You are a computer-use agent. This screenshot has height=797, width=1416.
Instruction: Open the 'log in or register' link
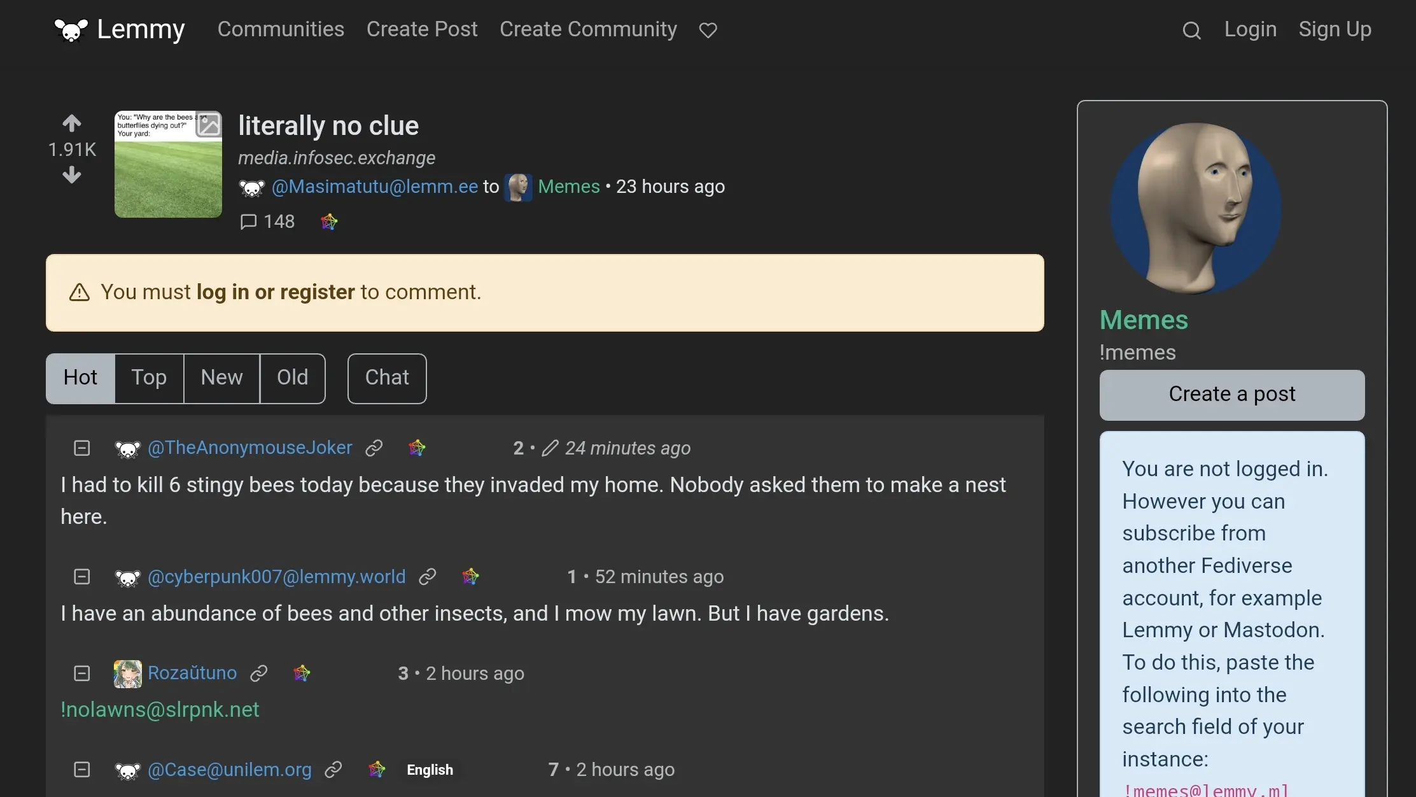(275, 292)
